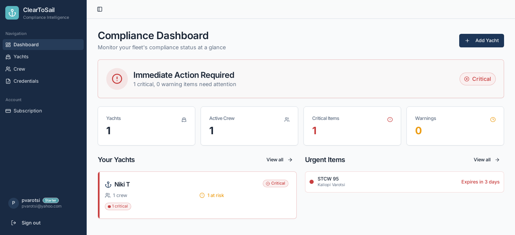515x235 pixels.
Task: Click the clock icon on Warnings card
Action: [x=493, y=120]
